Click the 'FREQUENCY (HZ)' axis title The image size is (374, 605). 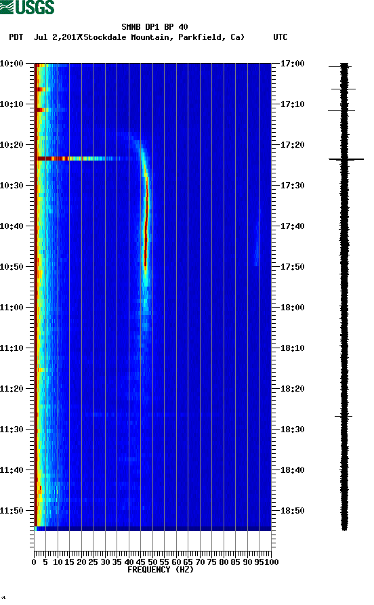pos(160,570)
